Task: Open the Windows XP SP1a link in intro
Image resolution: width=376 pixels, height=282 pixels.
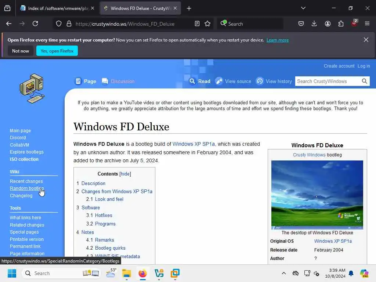Action: pyautogui.click(x=194, y=144)
